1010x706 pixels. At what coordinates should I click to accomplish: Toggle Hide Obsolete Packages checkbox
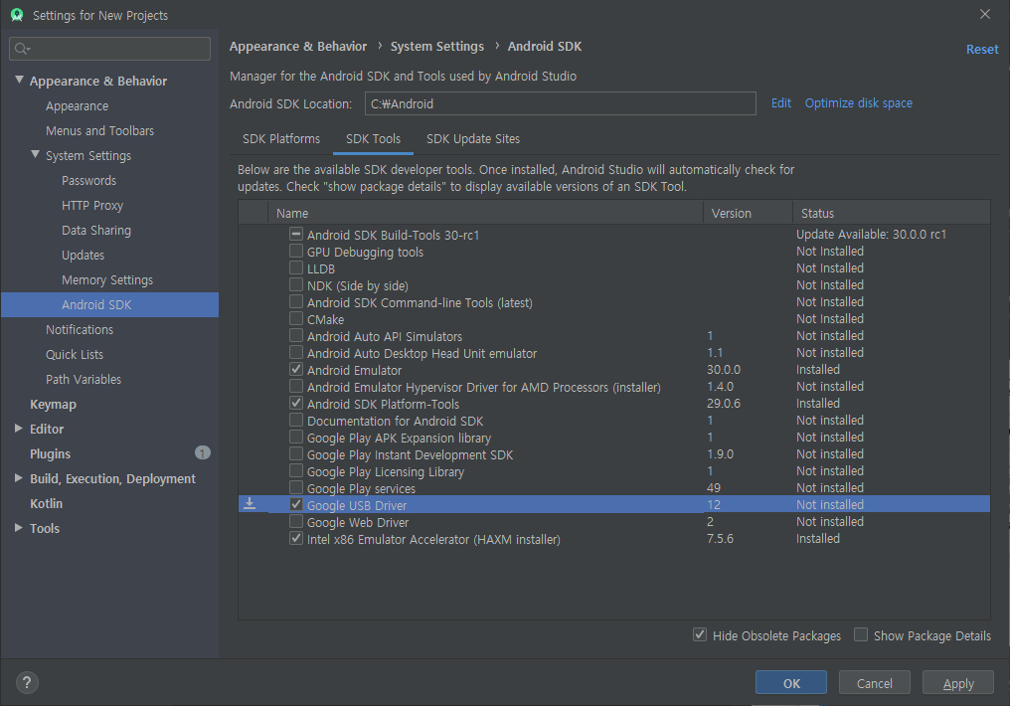700,634
